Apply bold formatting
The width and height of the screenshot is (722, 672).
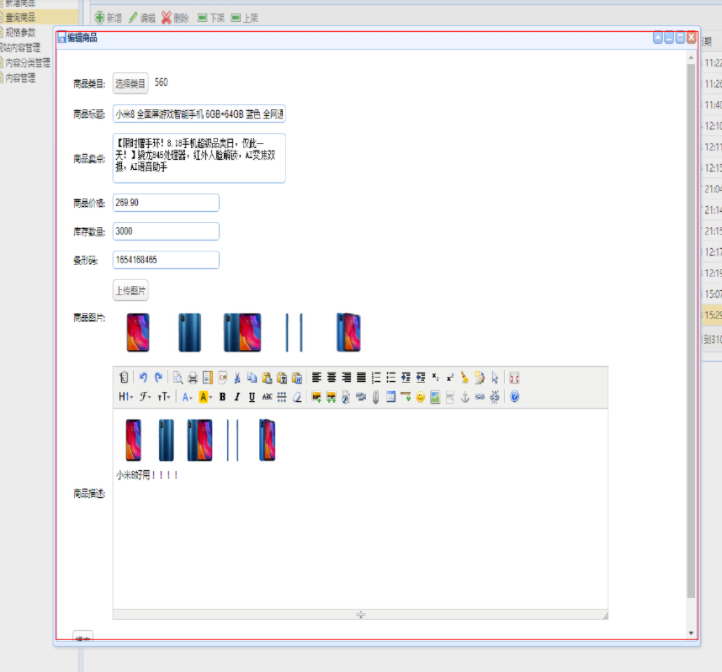pyautogui.click(x=222, y=397)
